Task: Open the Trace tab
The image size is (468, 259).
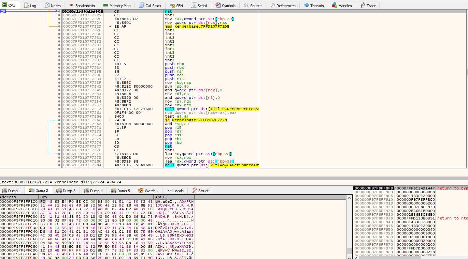Action: (x=368, y=5)
